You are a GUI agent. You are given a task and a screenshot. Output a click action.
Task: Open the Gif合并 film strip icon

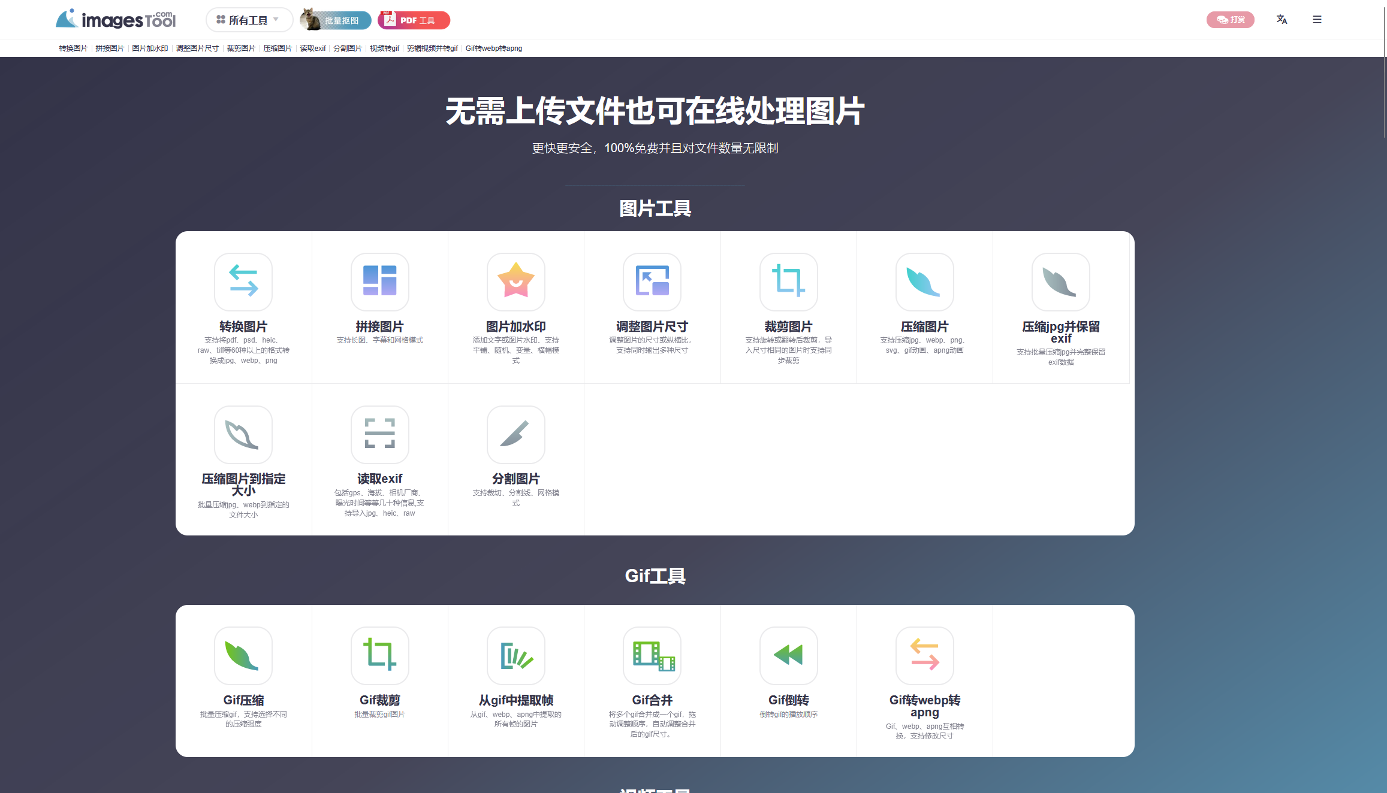(x=652, y=655)
